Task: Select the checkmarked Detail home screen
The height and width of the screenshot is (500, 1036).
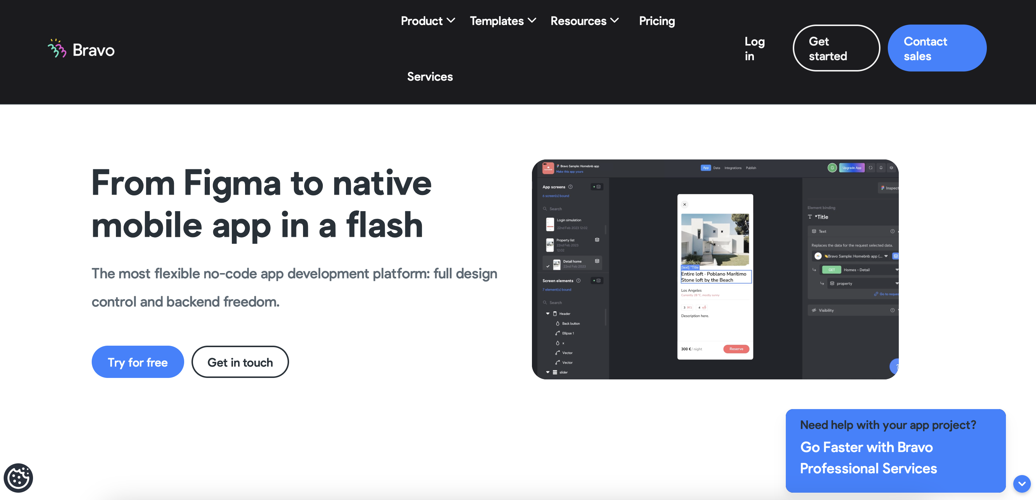Action: click(x=572, y=263)
